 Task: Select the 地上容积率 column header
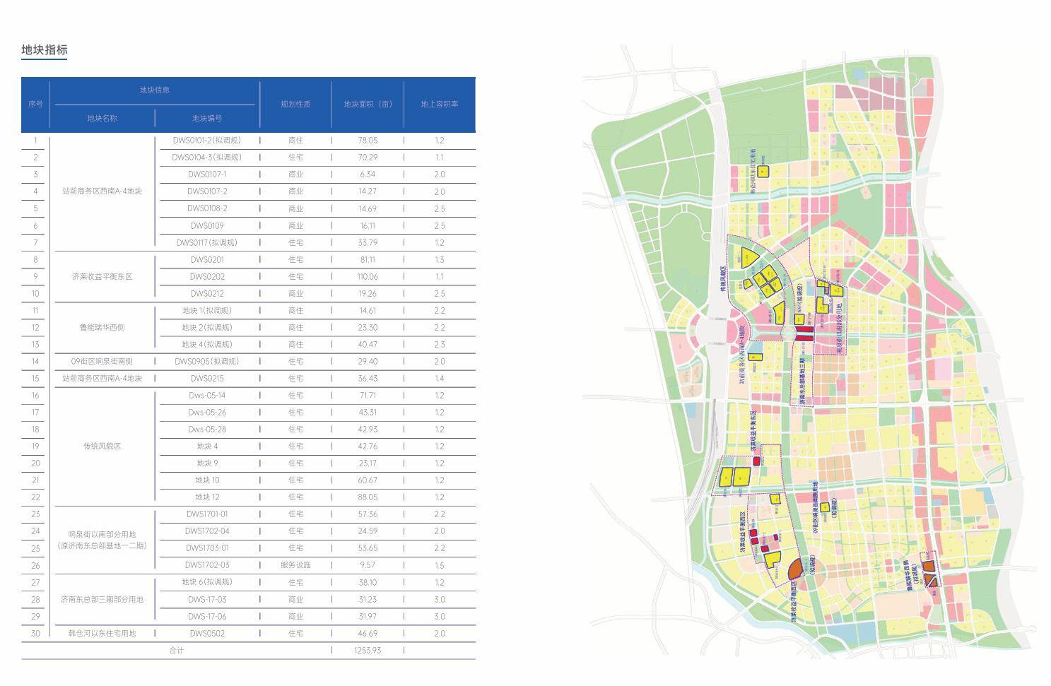tap(440, 104)
